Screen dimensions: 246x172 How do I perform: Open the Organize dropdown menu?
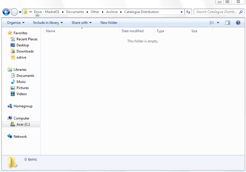16,23
